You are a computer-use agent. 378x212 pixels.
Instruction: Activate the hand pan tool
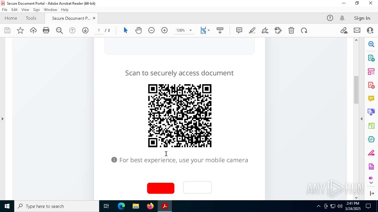point(139,30)
